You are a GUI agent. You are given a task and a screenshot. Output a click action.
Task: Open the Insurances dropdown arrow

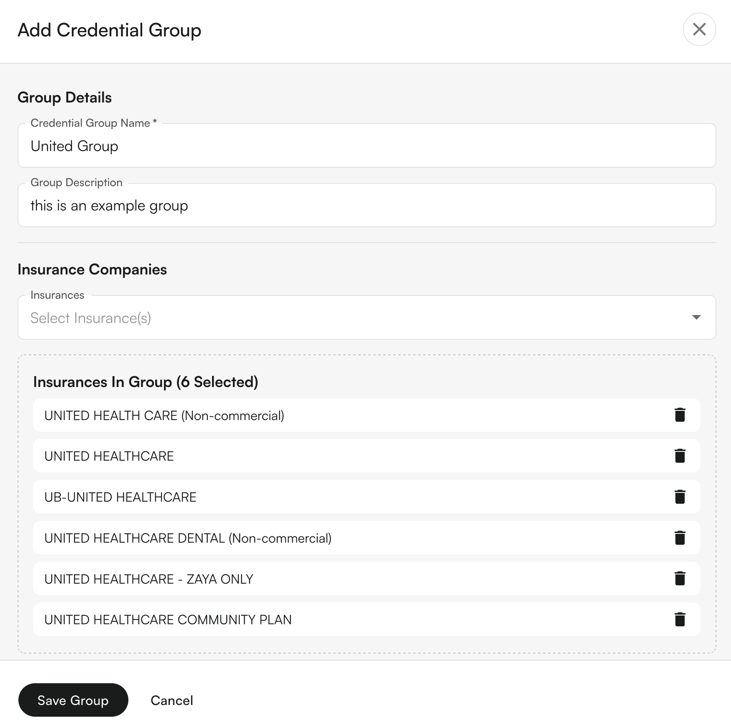[x=696, y=317]
